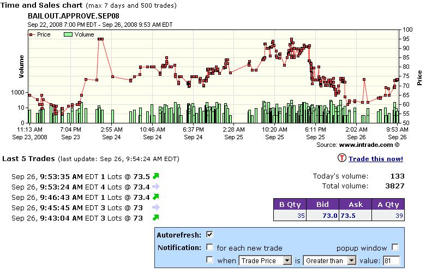
Task: Enable notification for each new trade
Action: point(209,247)
